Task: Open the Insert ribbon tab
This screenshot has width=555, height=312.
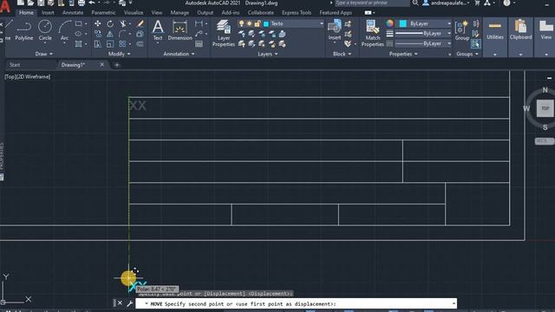Action: pyautogui.click(x=48, y=12)
